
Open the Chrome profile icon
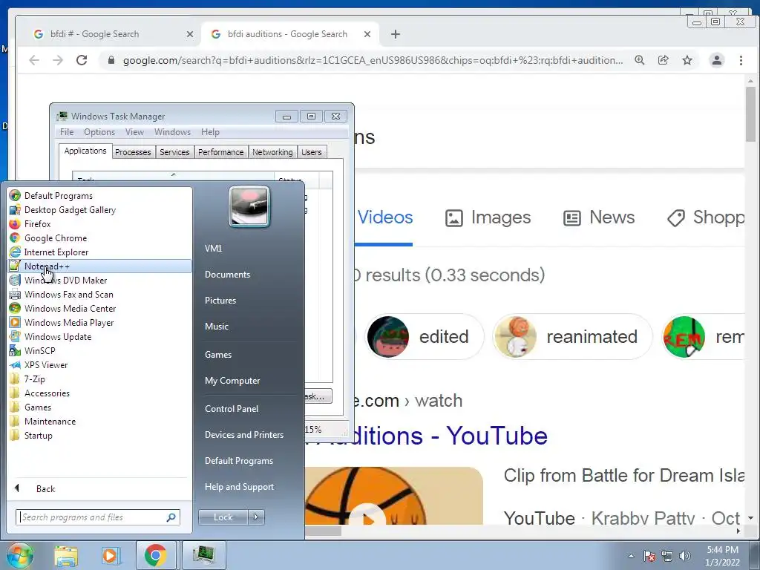tap(716, 60)
